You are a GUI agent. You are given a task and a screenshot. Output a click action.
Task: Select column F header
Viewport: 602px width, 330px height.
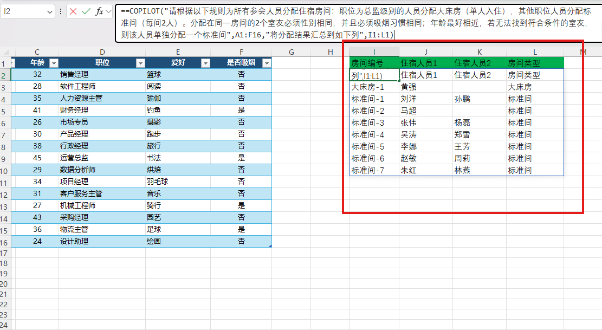click(241, 52)
